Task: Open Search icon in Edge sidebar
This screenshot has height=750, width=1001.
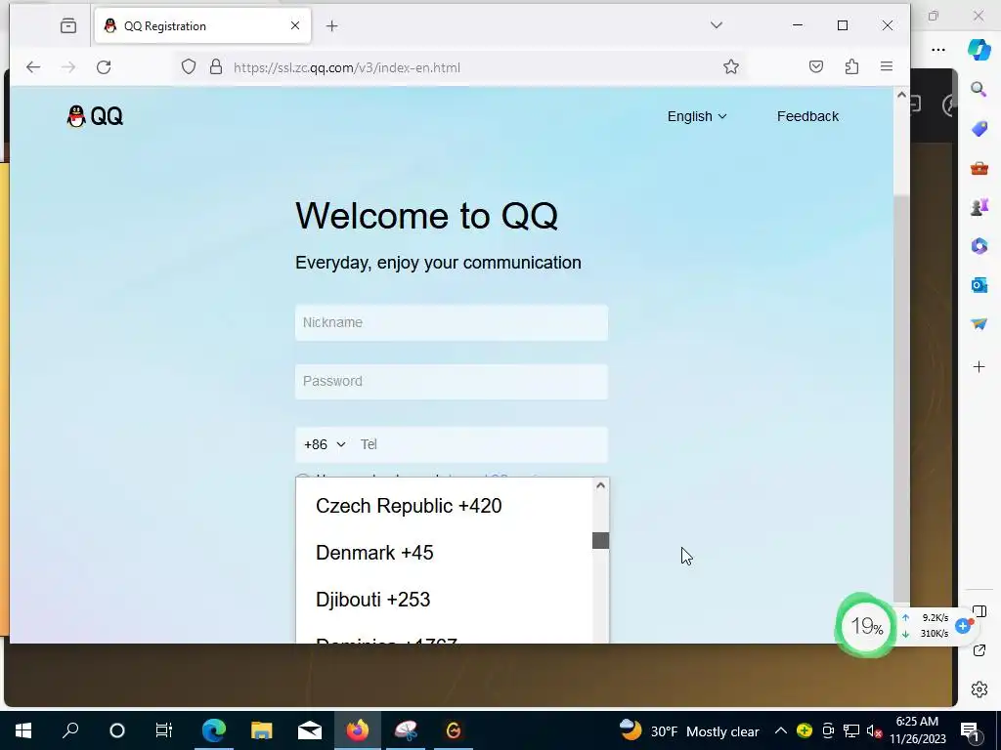Action: [979, 89]
